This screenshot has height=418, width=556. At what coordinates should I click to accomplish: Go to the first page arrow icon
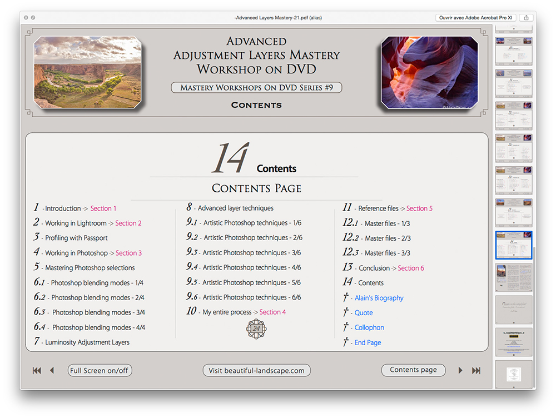[37, 371]
